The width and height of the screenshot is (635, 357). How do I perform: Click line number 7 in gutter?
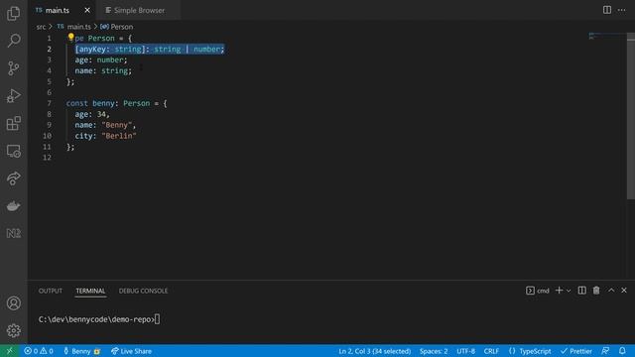click(x=49, y=103)
